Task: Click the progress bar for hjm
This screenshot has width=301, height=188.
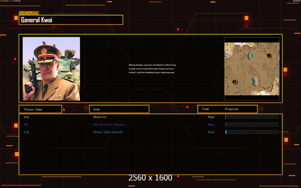Action: 252,132
